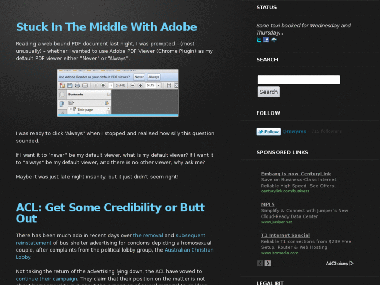Open "Embarq is now CenturyLink" ad
This screenshot has width=380, height=285.
click(296, 174)
